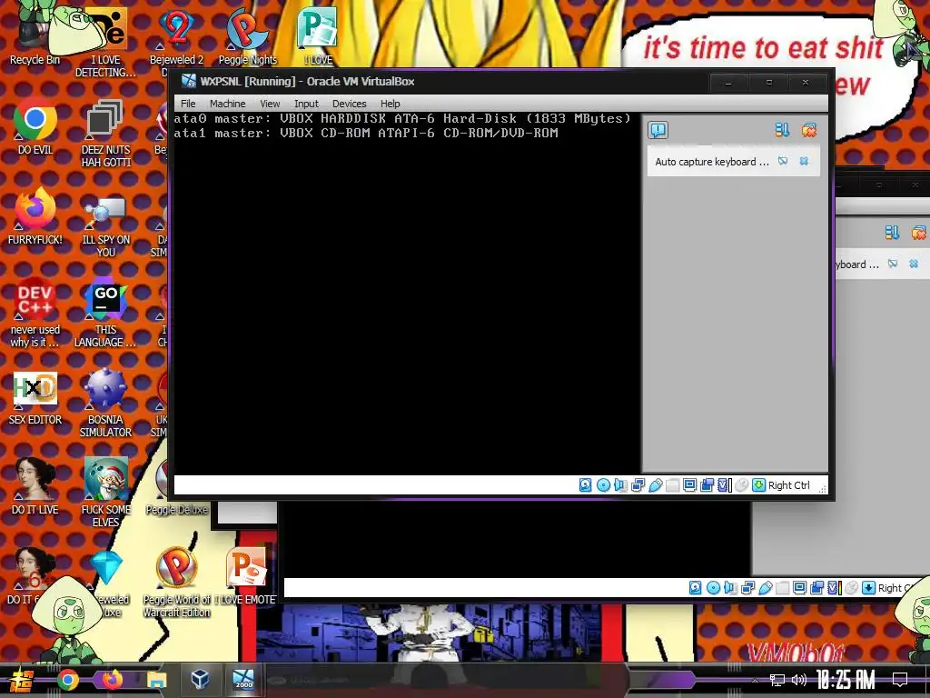This screenshot has height=698, width=930.
Task: Select the Firefox desktop shortcut
Action: pyautogui.click(x=35, y=216)
